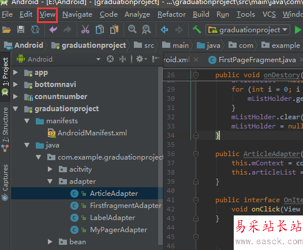Collapse the manifests folder
303x250 pixels.
[x=27, y=121]
